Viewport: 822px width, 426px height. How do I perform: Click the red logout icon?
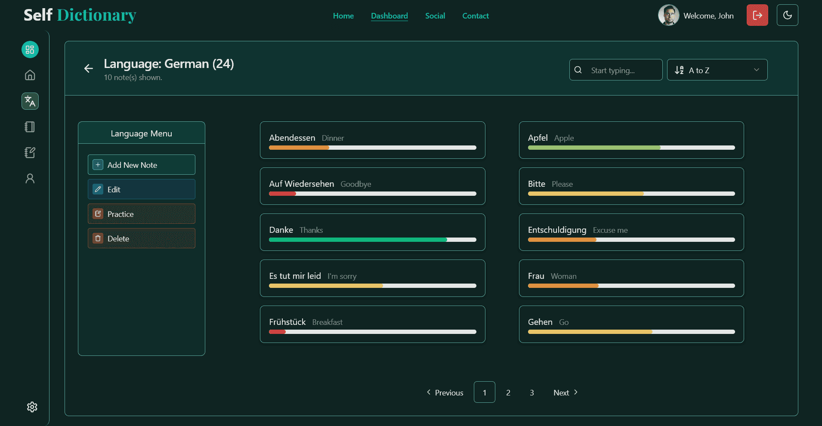coord(757,15)
